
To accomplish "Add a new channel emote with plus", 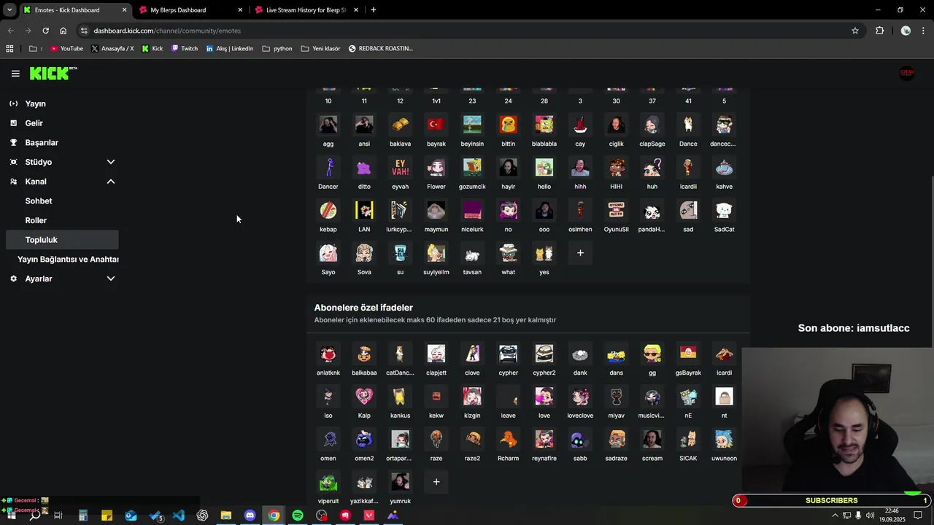I will click(x=580, y=253).
